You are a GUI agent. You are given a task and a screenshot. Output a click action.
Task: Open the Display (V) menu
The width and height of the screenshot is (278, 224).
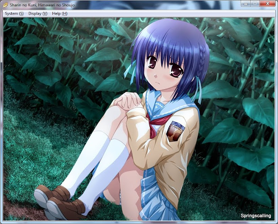point(38,13)
